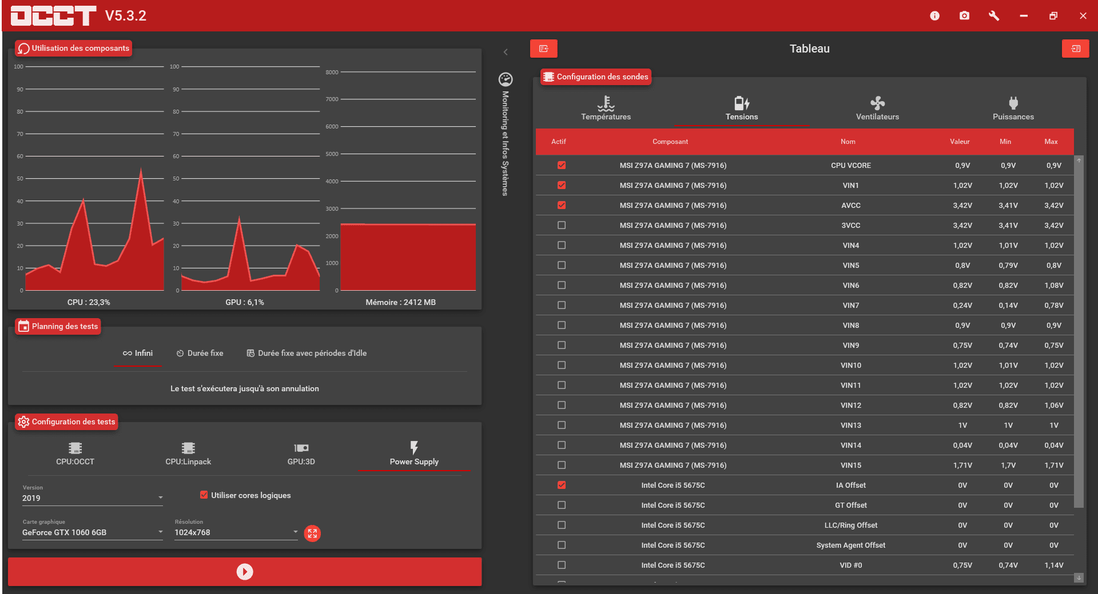Click the left red Tableau layout button
Image resolution: width=1098 pixels, height=594 pixels.
[543, 49]
